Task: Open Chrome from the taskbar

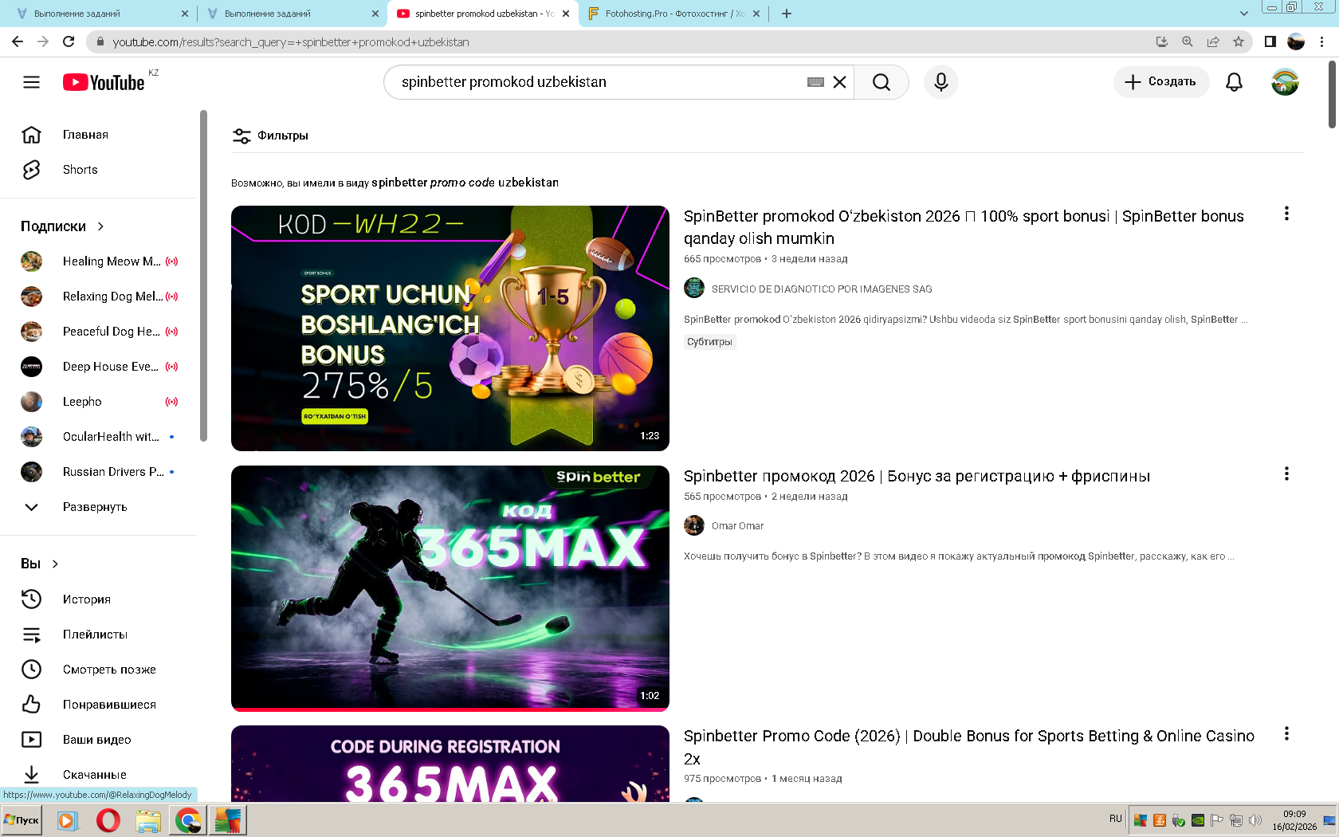Action: [188, 820]
